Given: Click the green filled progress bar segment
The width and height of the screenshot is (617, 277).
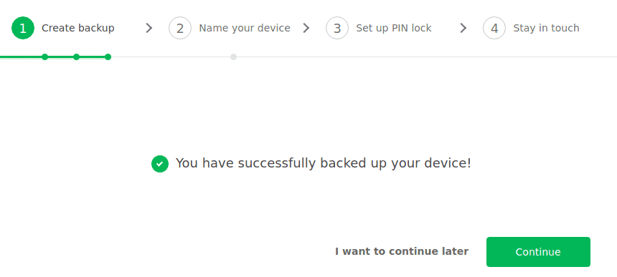Looking at the screenshot, I should click(x=54, y=57).
